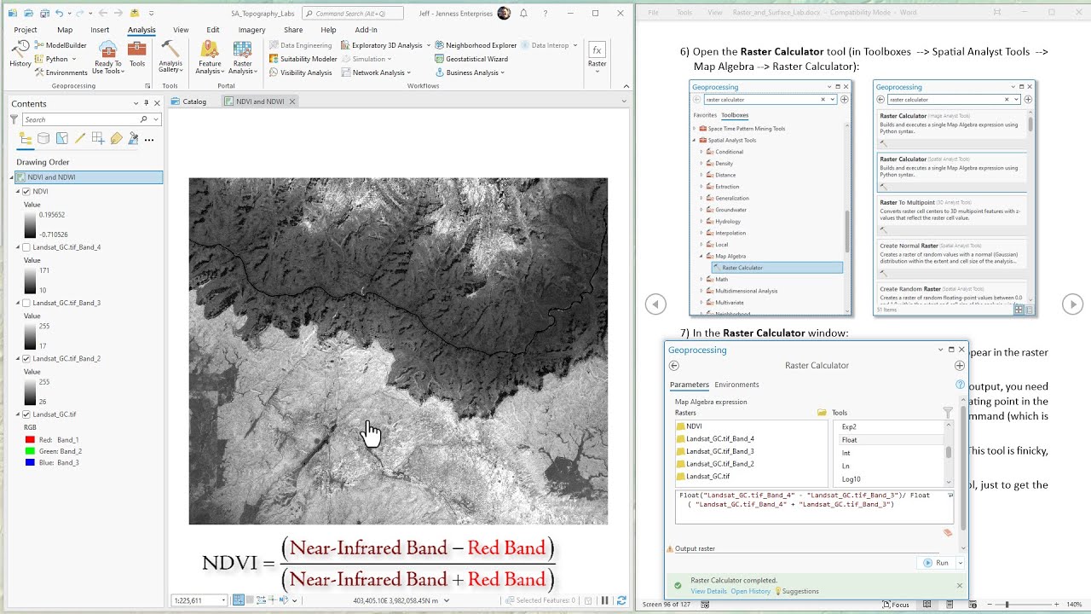Select List By Editing pencil icon

(80, 138)
